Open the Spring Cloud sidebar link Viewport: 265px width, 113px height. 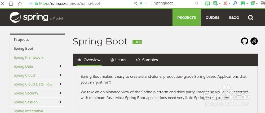24,75
